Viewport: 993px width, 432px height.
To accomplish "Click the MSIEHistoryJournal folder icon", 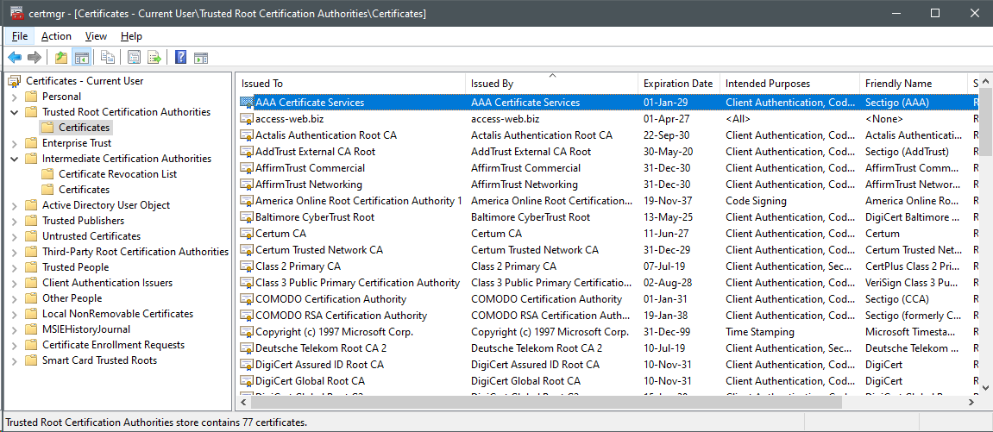I will [x=31, y=329].
